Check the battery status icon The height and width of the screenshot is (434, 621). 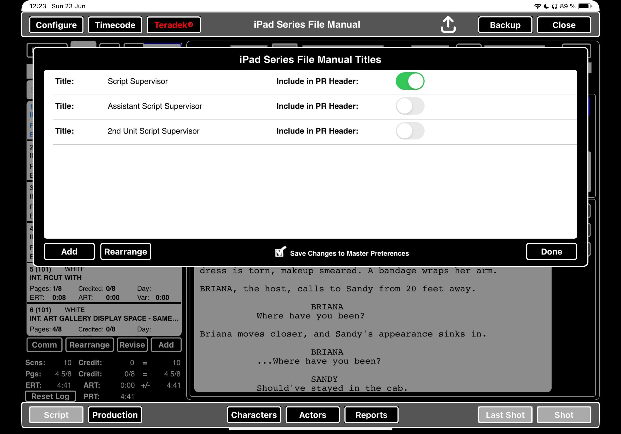(585, 6)
